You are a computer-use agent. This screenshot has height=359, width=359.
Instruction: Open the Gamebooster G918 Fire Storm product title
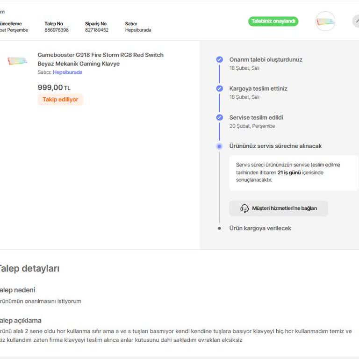point(101,59)
